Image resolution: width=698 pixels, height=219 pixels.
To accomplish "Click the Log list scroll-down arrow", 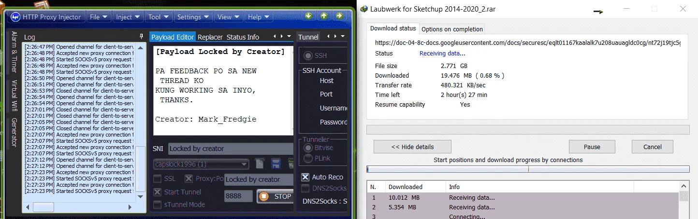I will pos(141,196).
